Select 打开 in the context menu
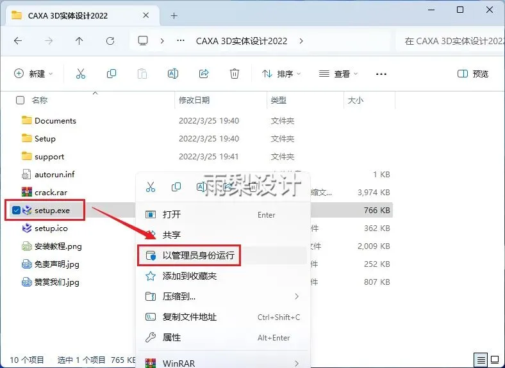Screen dimensions: 505x368 tap(223, 214)
